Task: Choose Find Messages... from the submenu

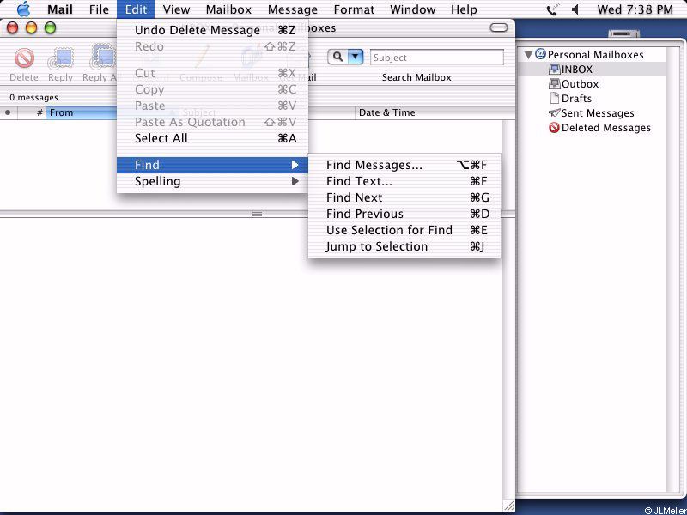Action: tap(404, 165)
